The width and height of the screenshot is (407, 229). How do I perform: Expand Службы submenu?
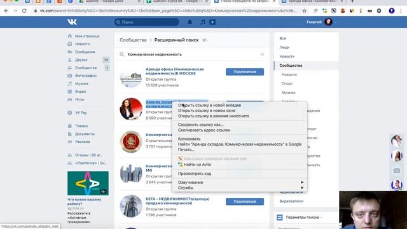click(x=239, y=188)
